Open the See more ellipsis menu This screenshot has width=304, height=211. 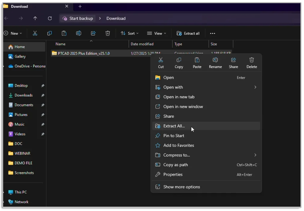click(x=212, y=33)
